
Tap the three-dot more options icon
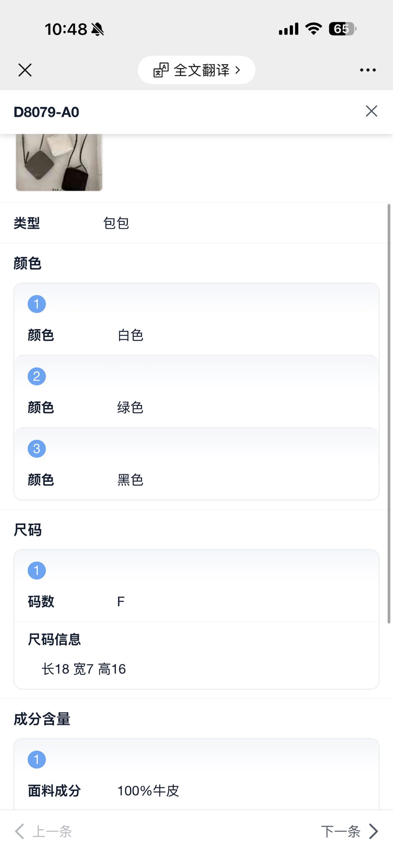pyautogui.click(x=368, y=70)
